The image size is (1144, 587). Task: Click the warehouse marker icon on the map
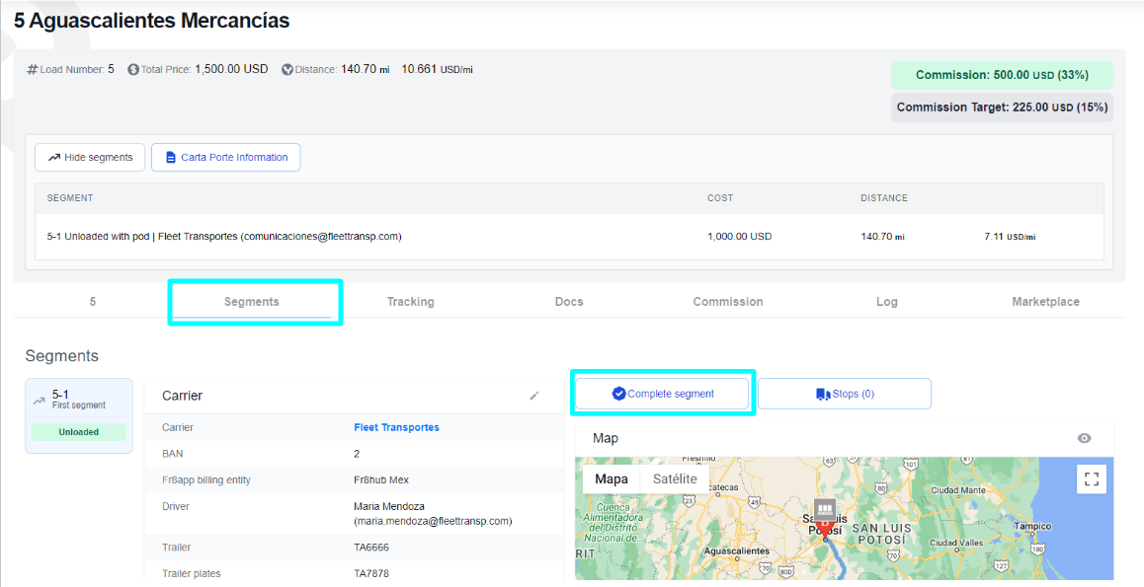tap(824, 511)
